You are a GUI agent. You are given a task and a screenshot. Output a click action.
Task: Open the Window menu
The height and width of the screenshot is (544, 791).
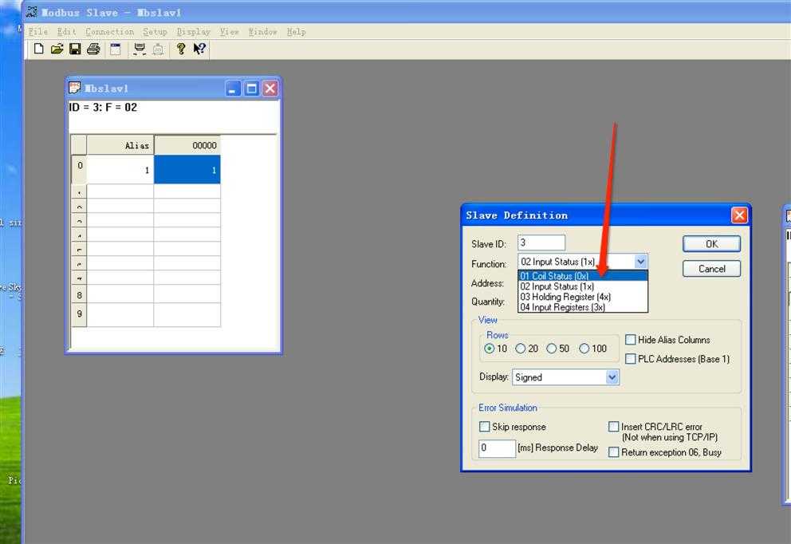tap(262, 32)
